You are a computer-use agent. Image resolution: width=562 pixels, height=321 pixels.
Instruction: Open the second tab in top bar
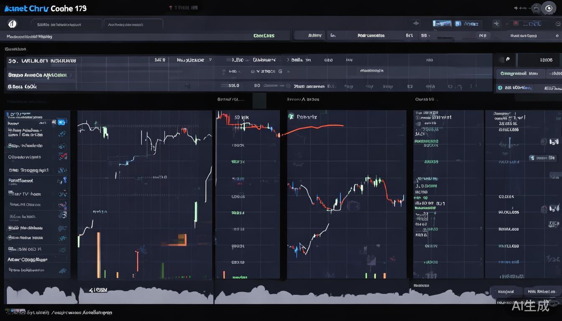pyautogui.click(x=133, y=25)
